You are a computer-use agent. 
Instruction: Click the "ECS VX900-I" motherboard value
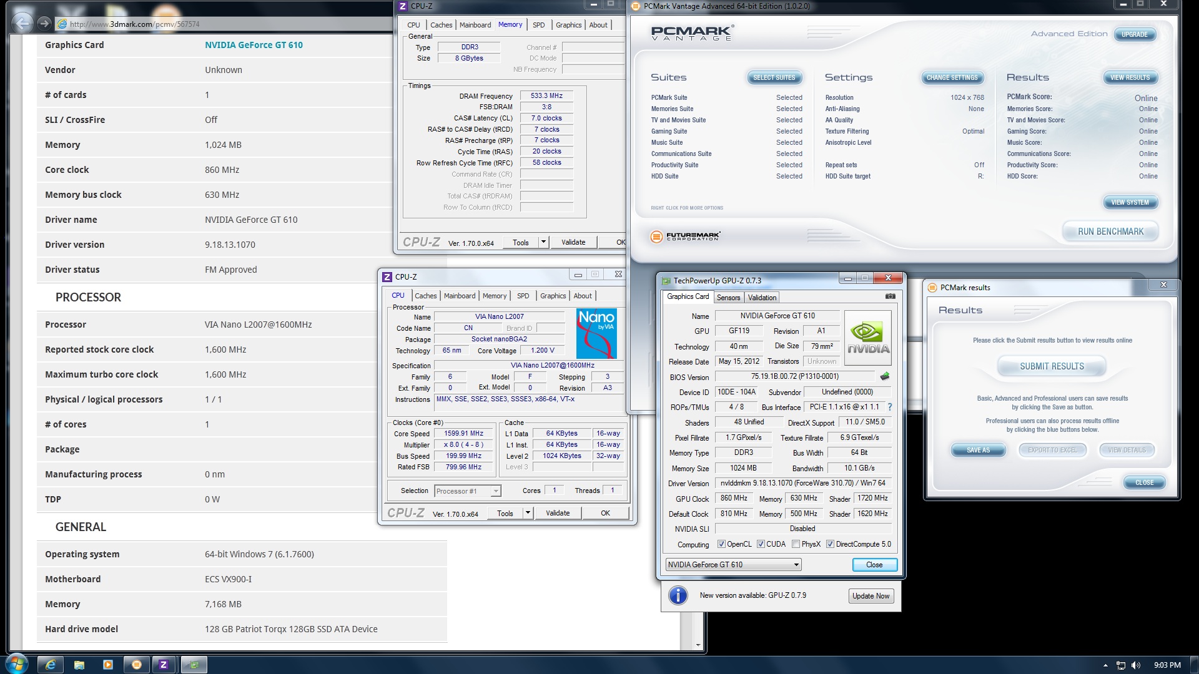[228, 579]
